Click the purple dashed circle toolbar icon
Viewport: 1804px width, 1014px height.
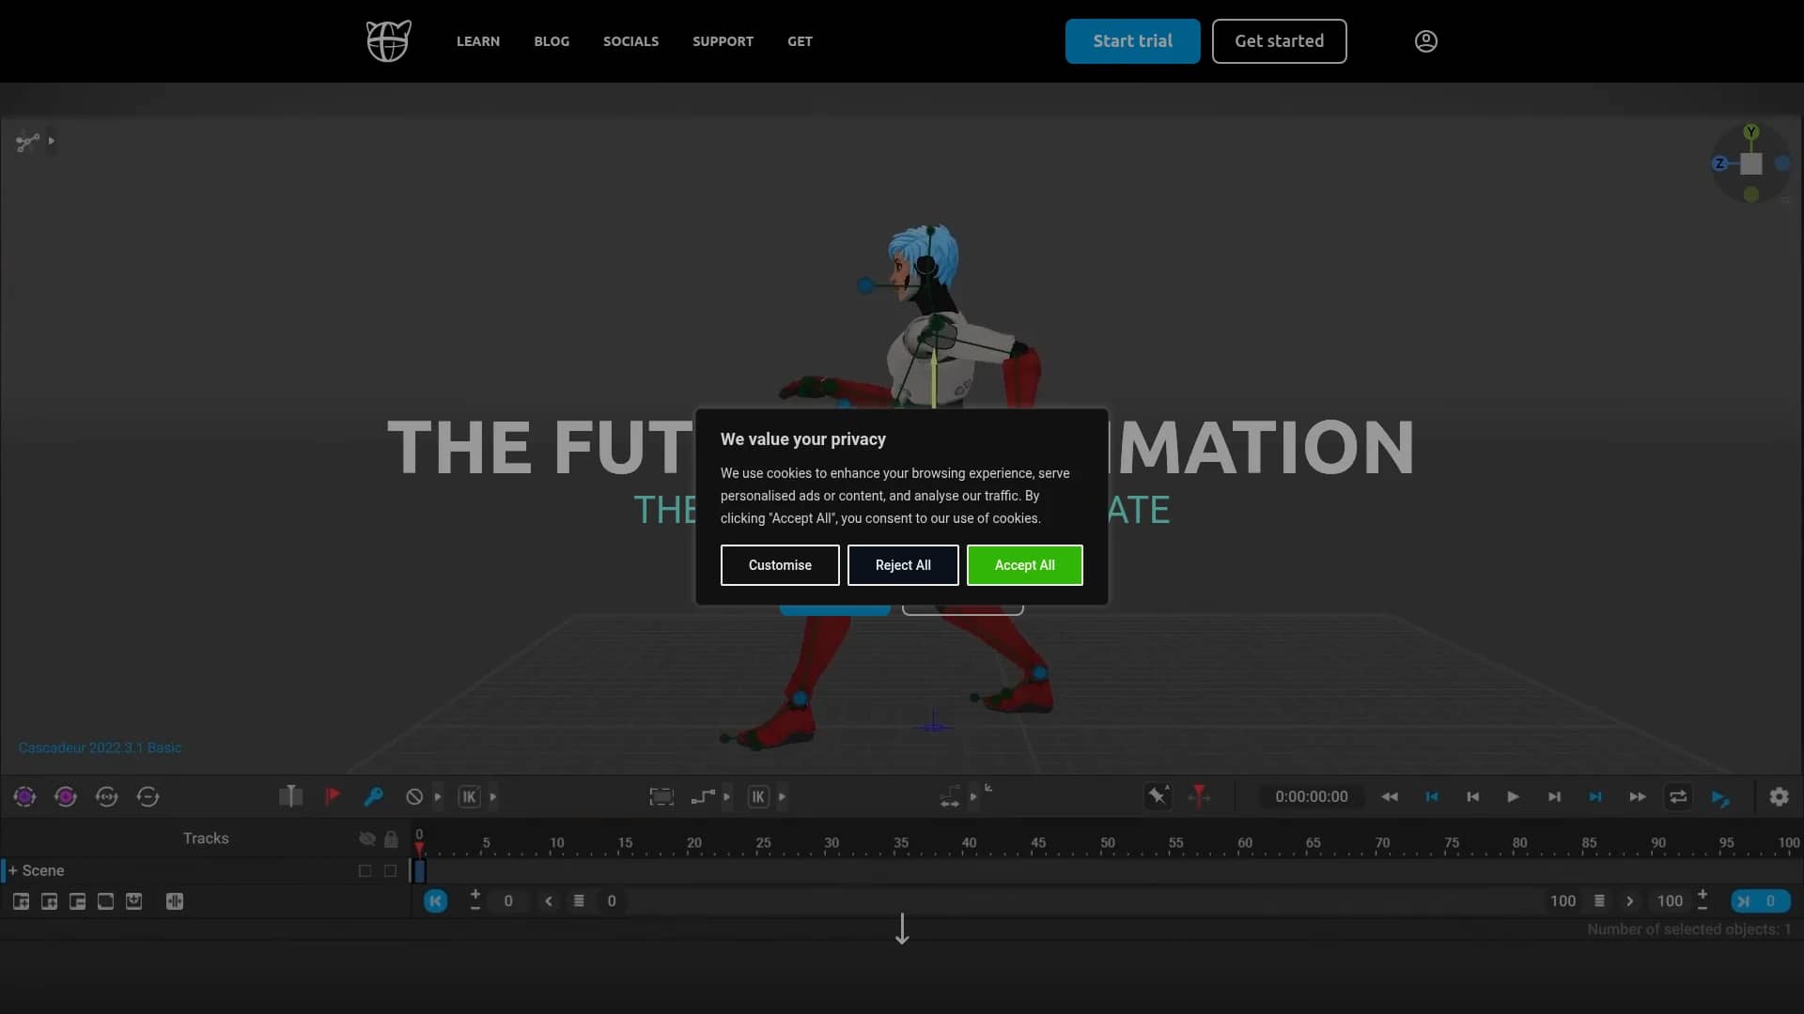pyautogui.click(x=25, y=797)
